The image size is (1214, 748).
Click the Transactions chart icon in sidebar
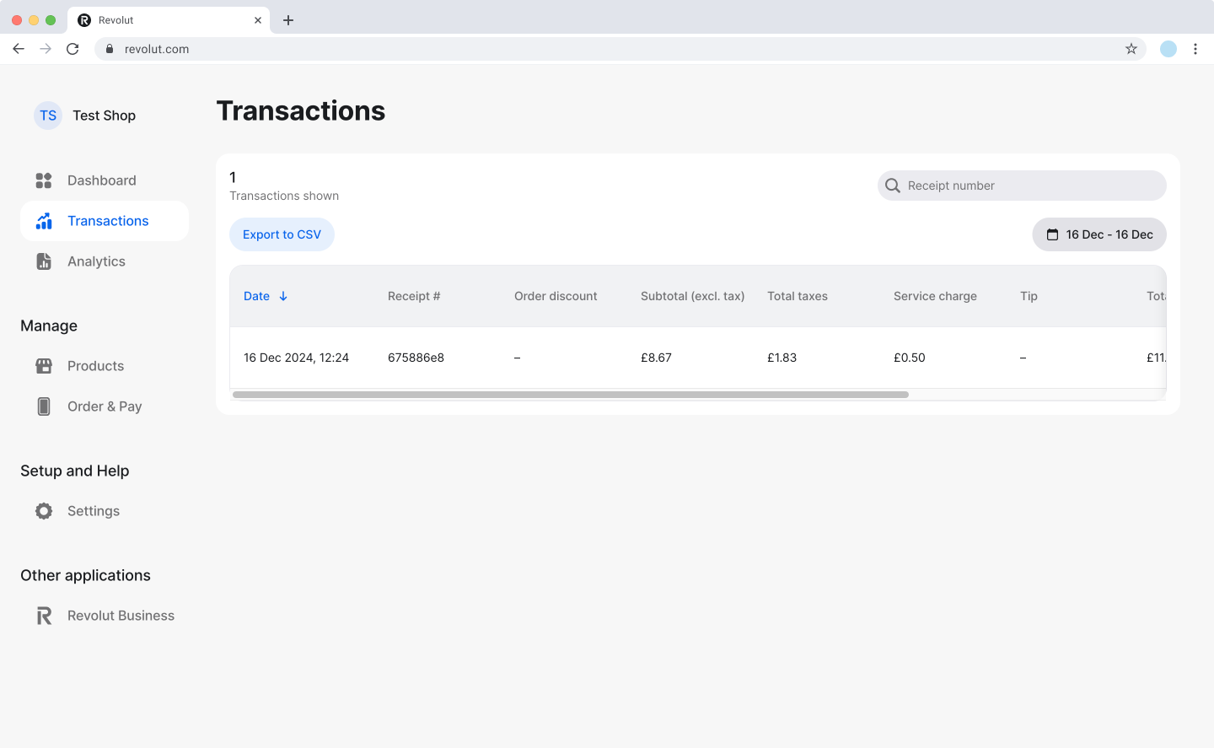click(44, 221)
